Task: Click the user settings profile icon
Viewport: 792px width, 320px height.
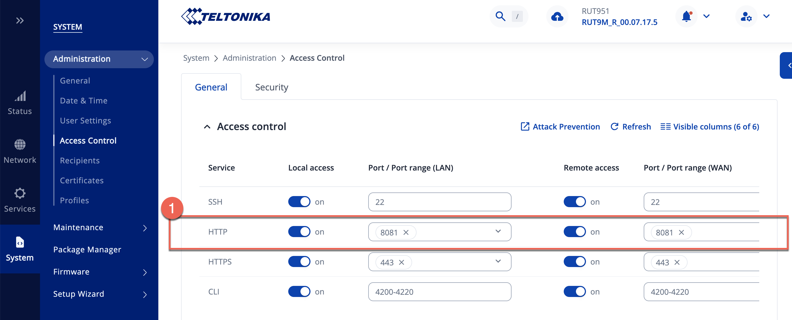Action: pyautogui.click(x=746, y=16)
